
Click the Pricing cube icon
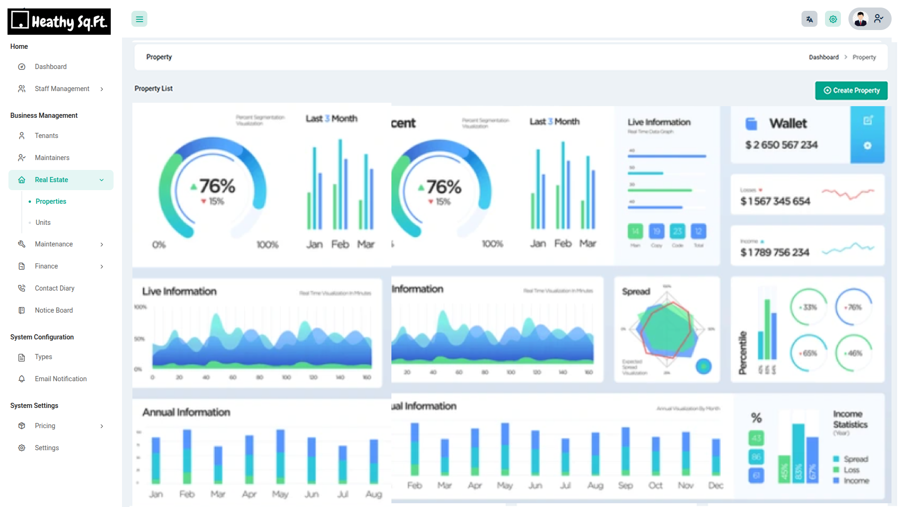click(22, 426)
